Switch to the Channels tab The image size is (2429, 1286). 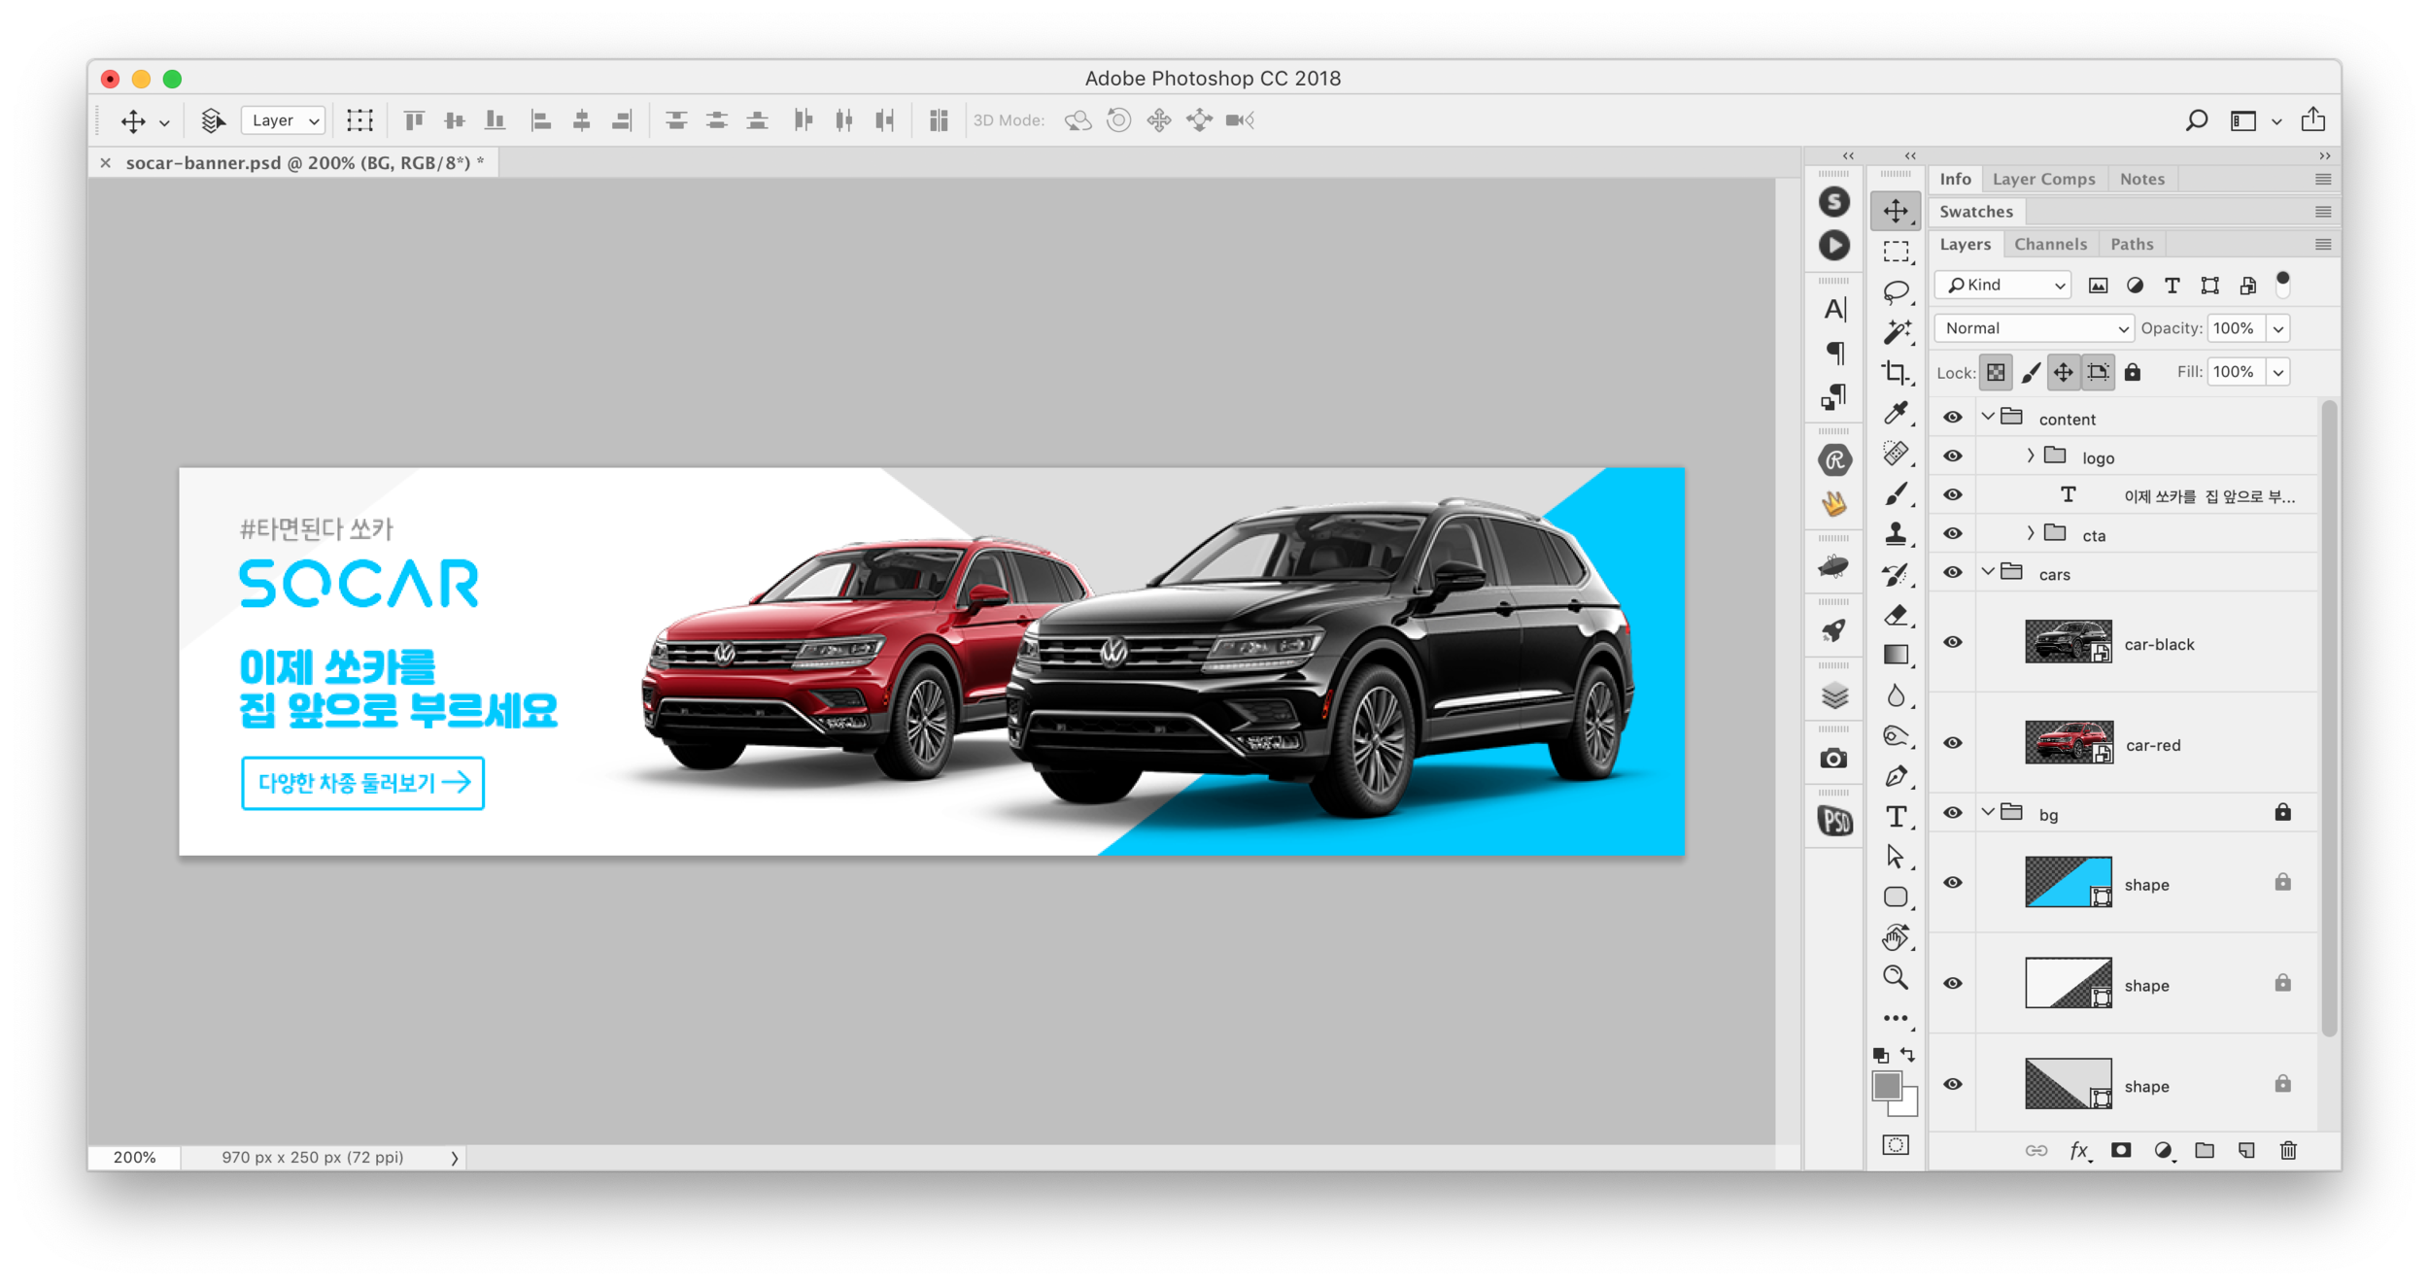[2050, 244]
